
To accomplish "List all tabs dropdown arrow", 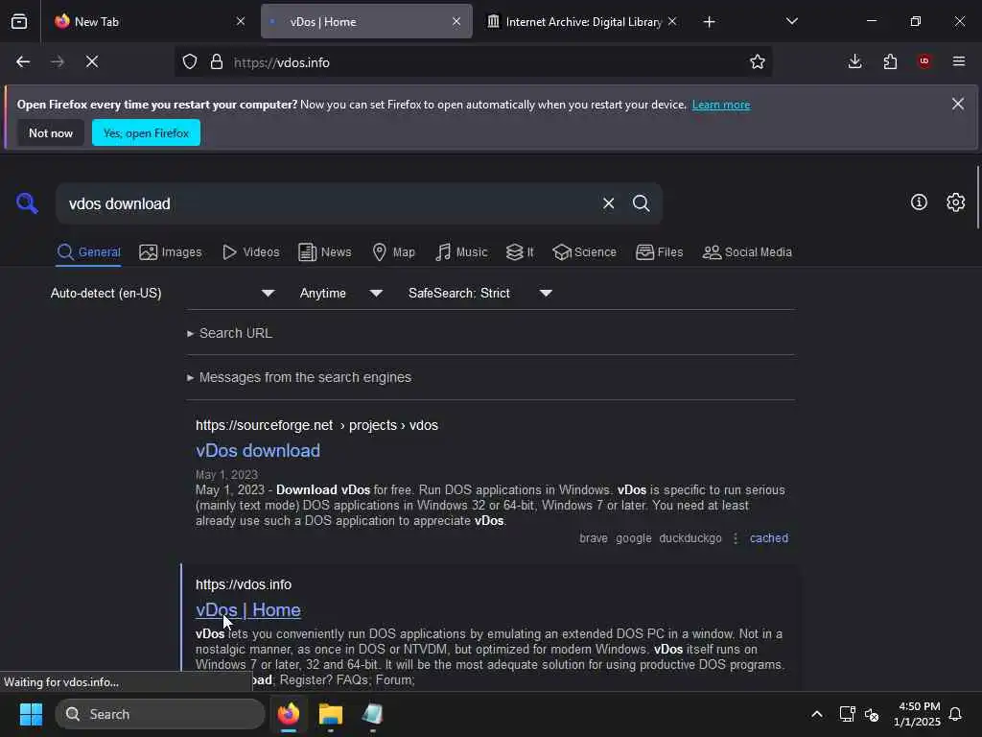I will click(x=791, y=21).
